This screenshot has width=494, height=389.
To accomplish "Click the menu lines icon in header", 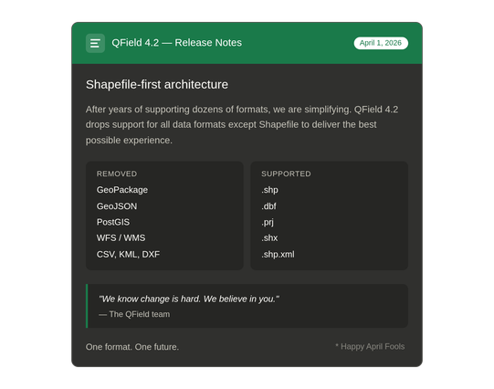I will 95,43.
